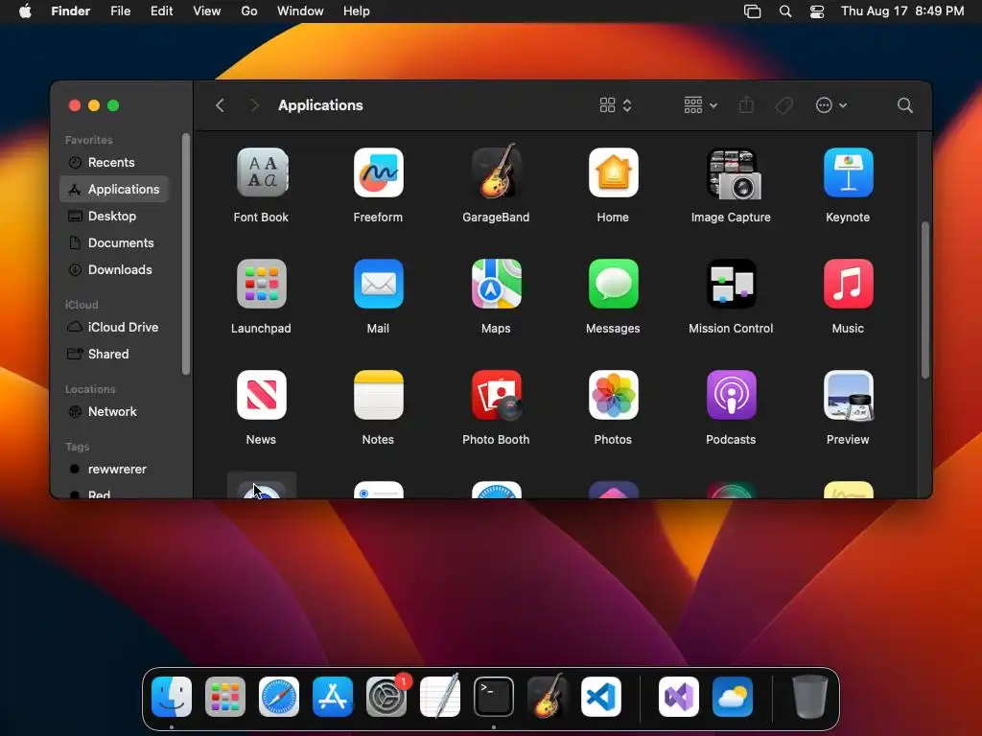982x736 pixels.
Task: Open the Preview app icon
Action: 848,395
